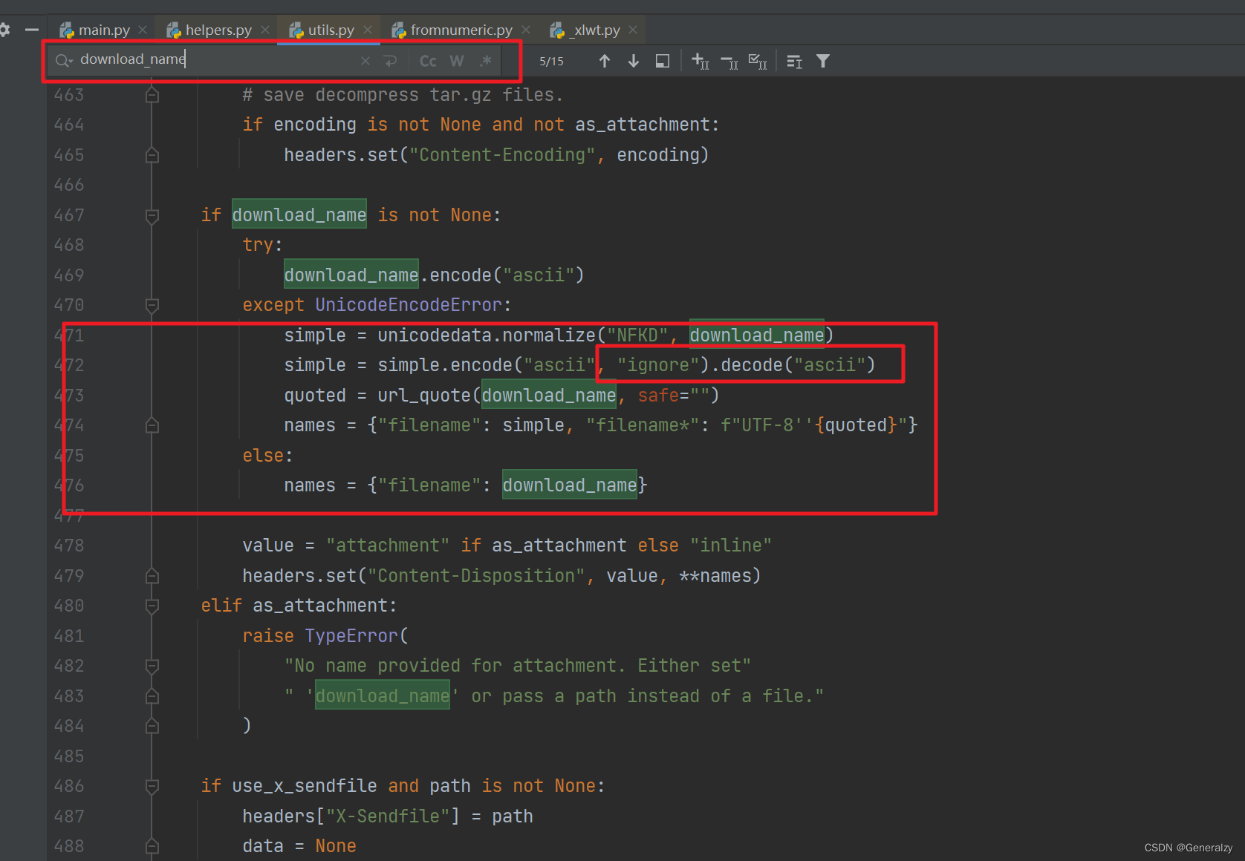Toggle Match Case (Cc) option

(x=428, y=61)
